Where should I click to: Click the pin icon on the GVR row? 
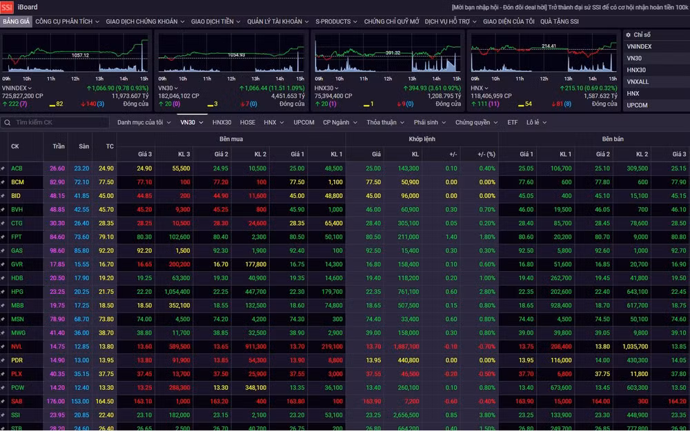3,264
